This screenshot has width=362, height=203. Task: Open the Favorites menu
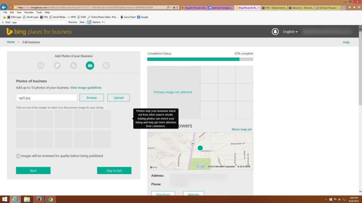[x=29, y=12]
